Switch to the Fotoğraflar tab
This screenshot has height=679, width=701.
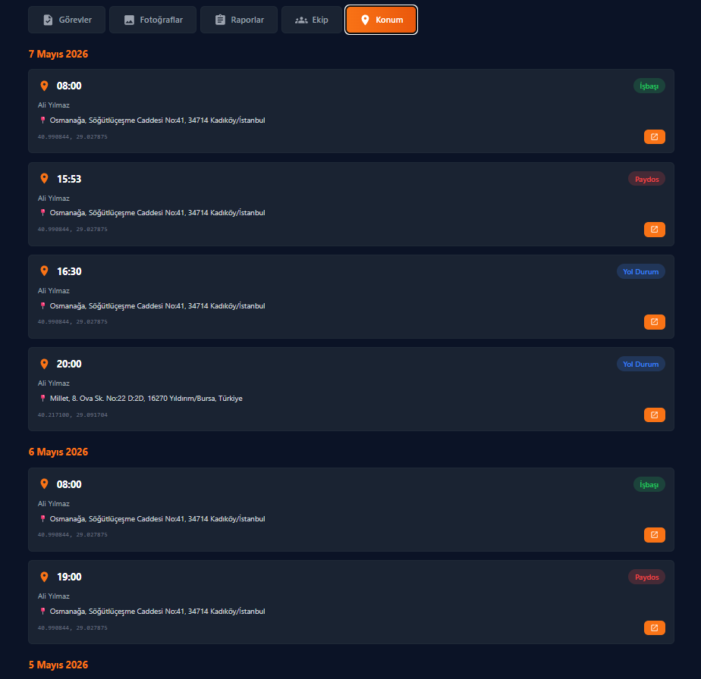(153, 20)
